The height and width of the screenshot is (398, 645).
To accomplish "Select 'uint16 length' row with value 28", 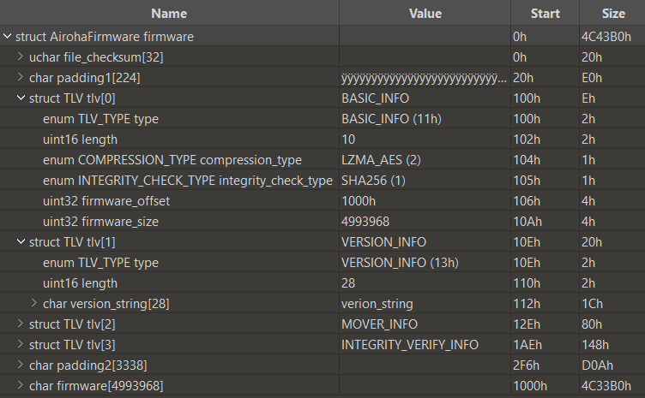I will click(x=81, y=282).
